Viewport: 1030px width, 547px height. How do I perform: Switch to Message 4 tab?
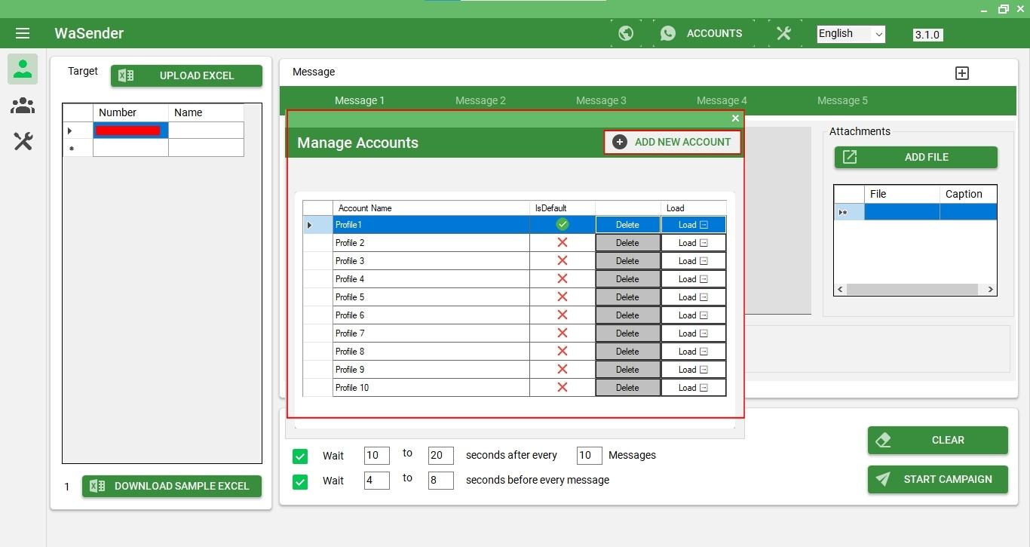pos(722,100)
